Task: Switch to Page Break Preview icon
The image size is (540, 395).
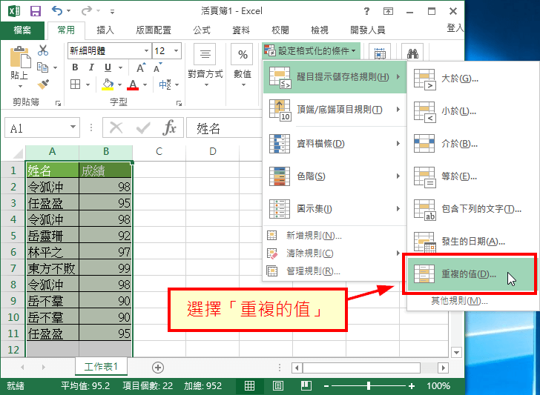Action: coord(306,386)
